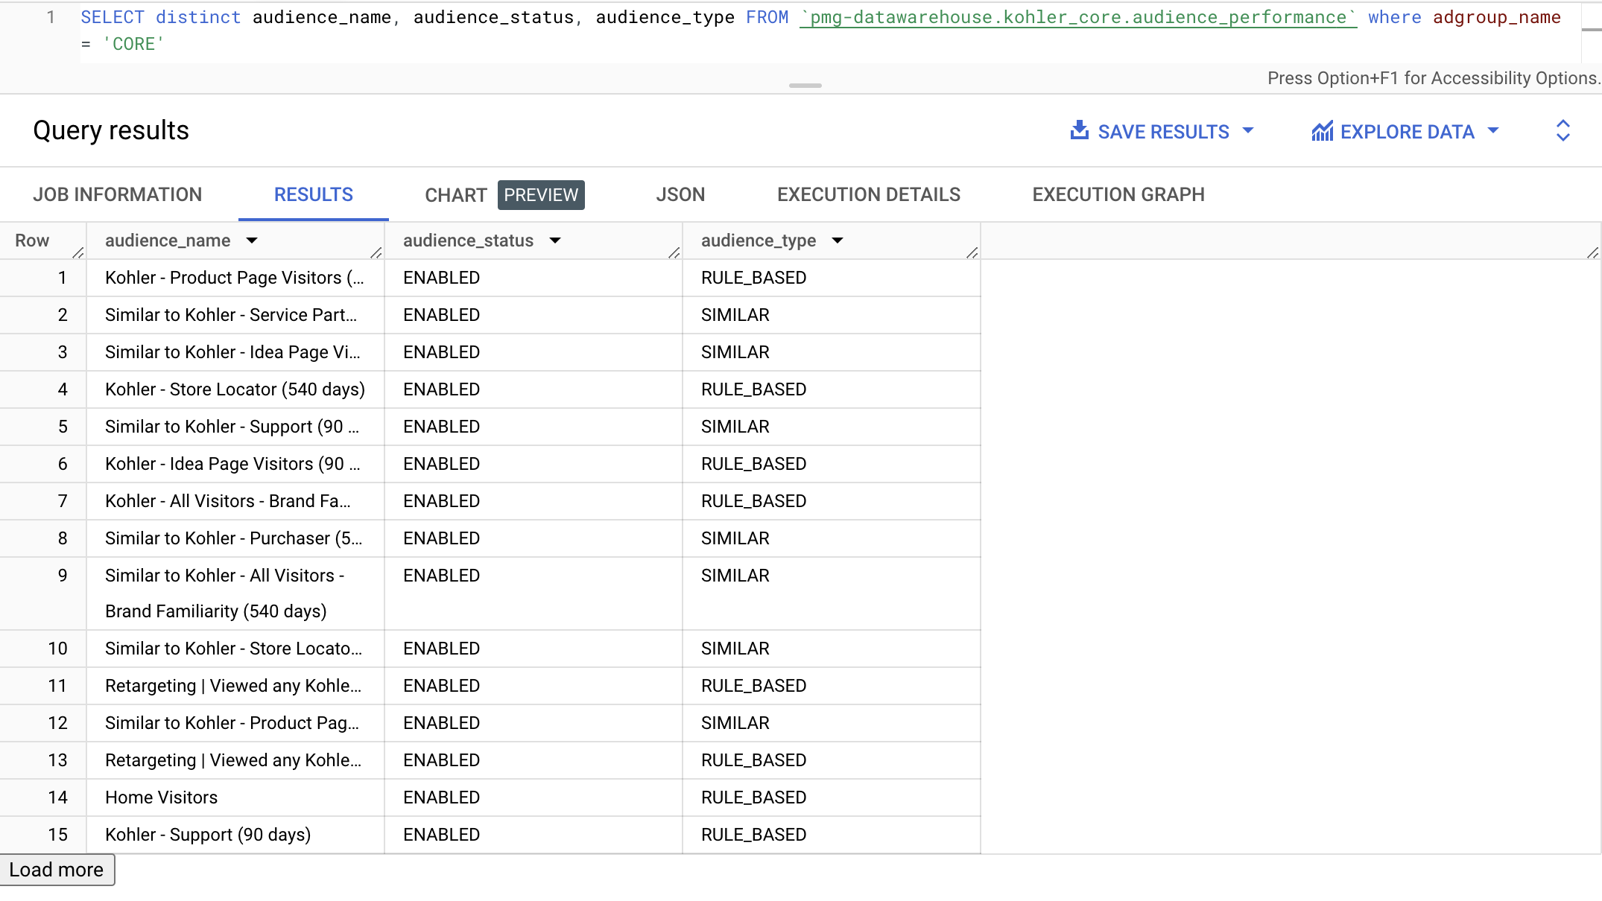The height and width of the screenshot is (901, 1602).
Task: Open the Execution Graph tab
Action: click(1118, 195)
